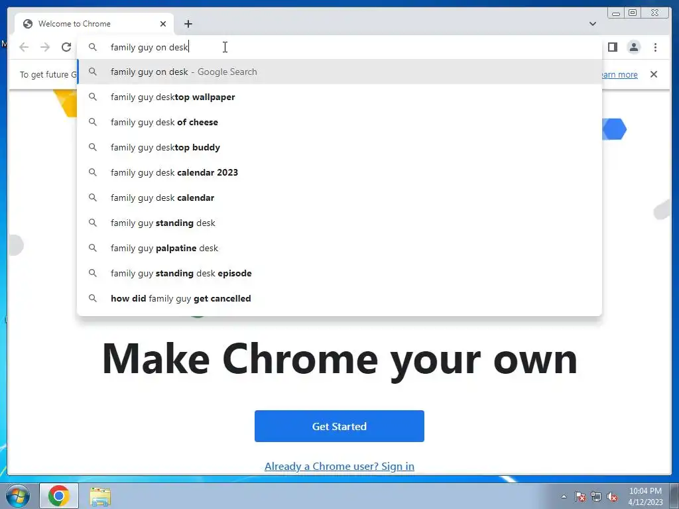679x509 pixels.
Task: Select suggestion family guy on desk Google Search
Action: tap(339, 72)
